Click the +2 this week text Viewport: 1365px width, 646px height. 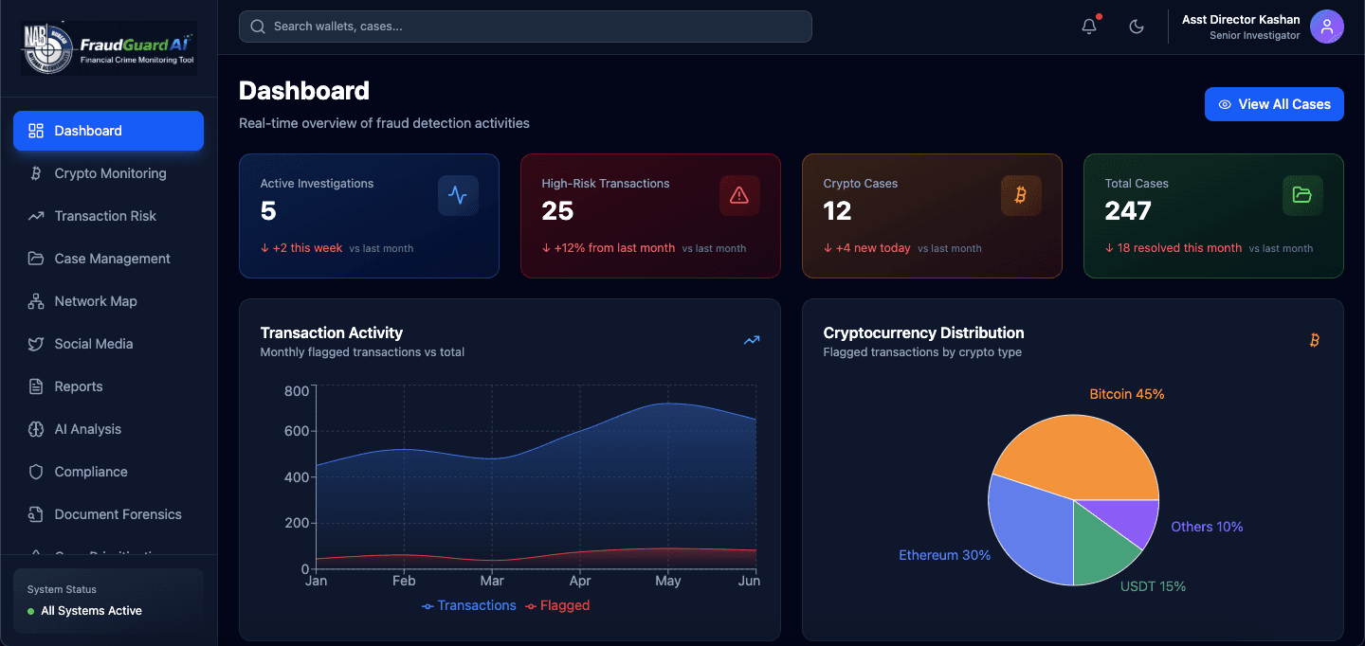[x=307, y=248]
